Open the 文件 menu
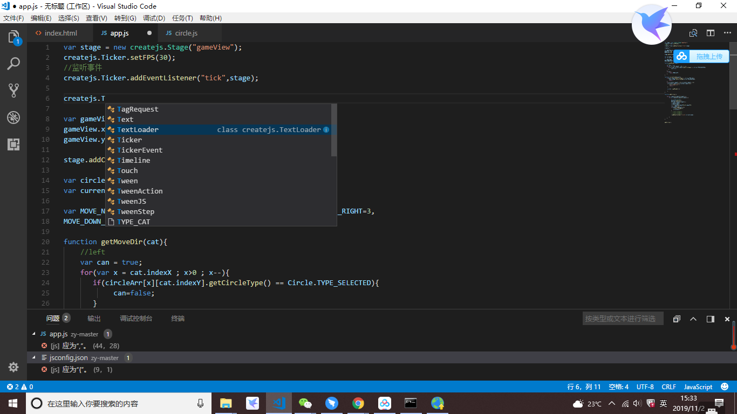 pos(13,18)
